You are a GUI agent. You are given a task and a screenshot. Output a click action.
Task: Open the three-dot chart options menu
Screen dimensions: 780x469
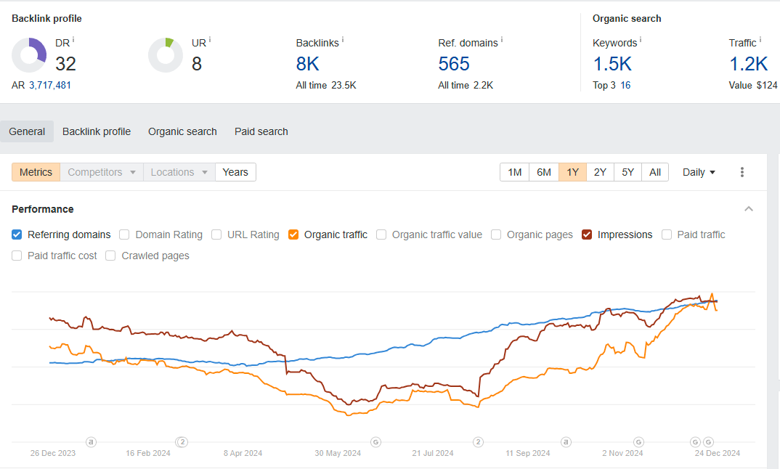[742, 172]
